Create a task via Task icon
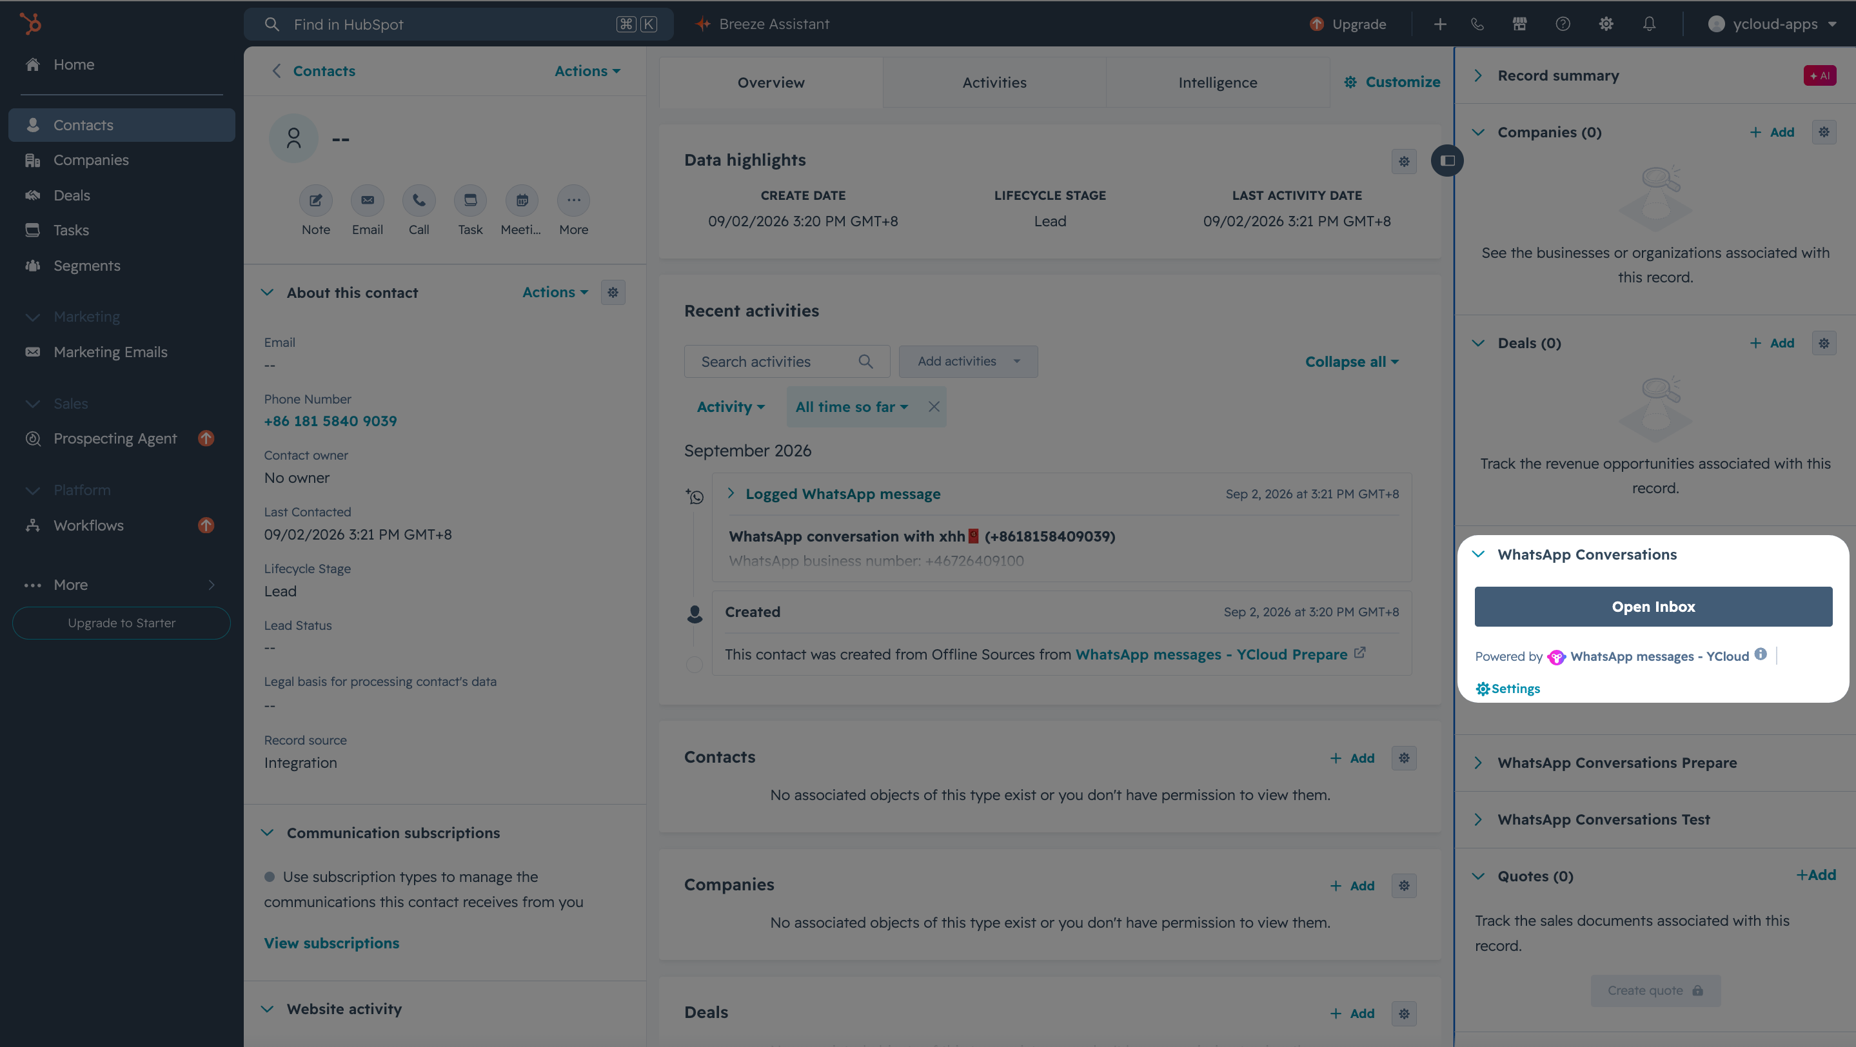 point(471,201)
